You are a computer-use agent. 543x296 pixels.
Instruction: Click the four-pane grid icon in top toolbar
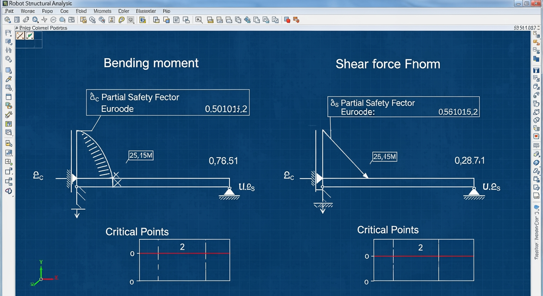point(71,19)
